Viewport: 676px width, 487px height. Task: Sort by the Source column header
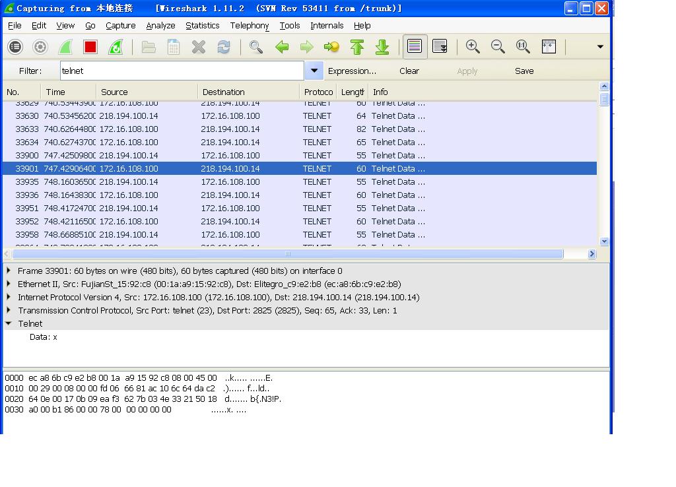(x=147, y=92)
